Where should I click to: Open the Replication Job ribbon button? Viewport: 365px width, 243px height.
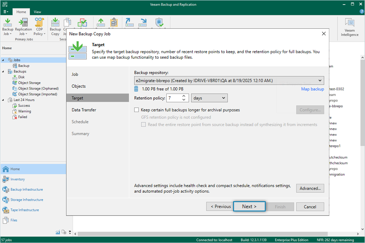point(23,26)
